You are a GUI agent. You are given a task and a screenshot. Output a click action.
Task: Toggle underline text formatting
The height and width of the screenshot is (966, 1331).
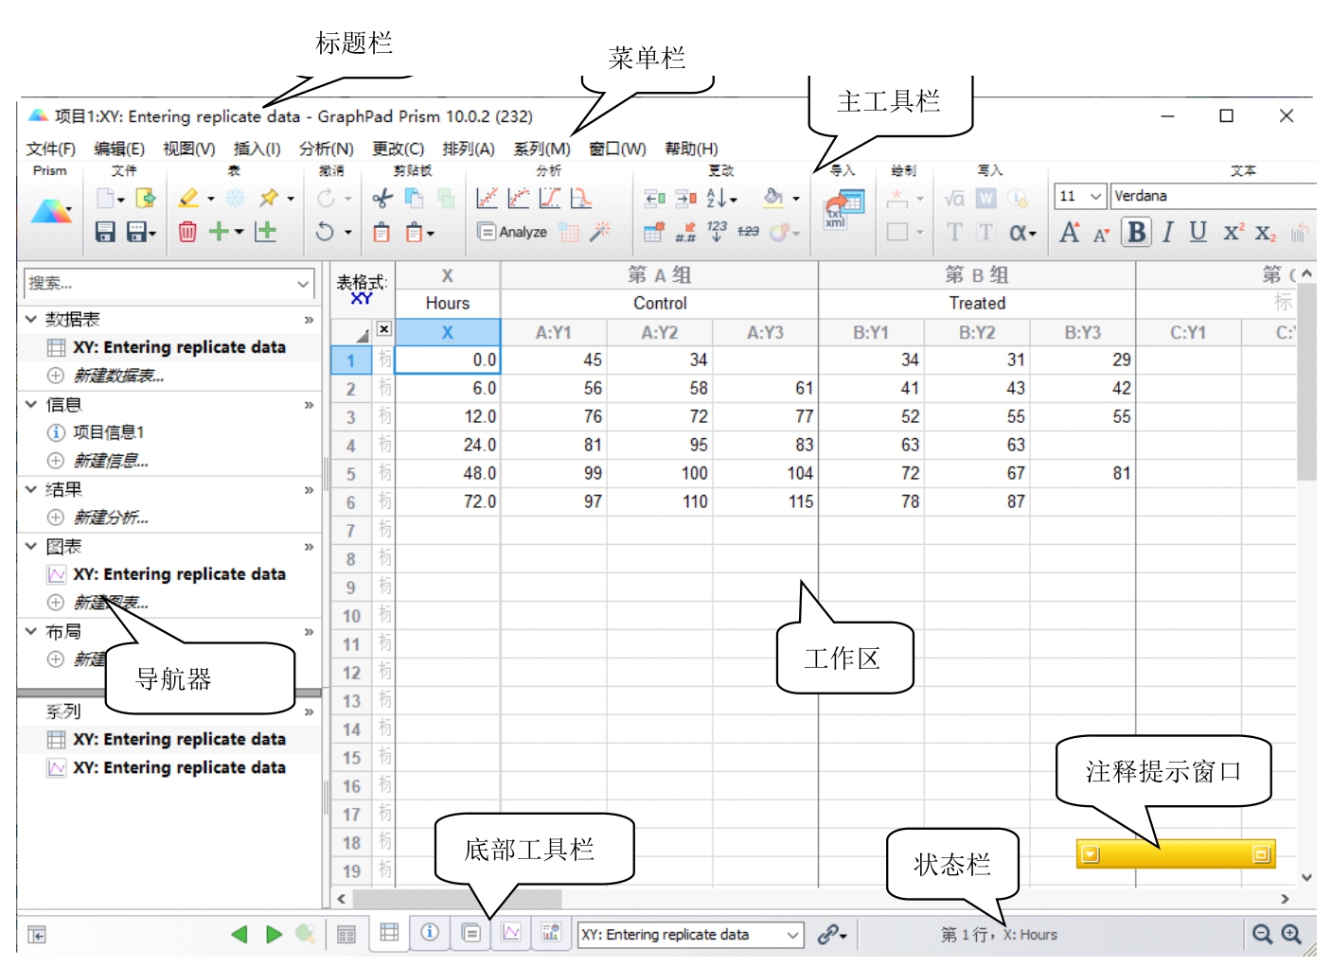pos(1198,232)
